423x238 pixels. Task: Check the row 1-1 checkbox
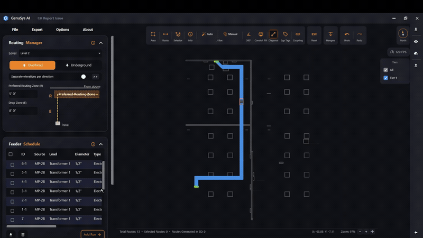[12, 210]
